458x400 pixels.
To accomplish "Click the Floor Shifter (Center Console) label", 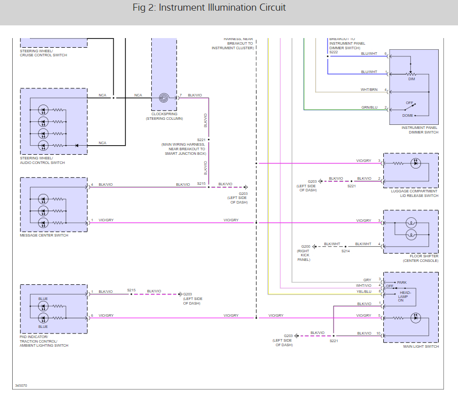I will (420, 258).
